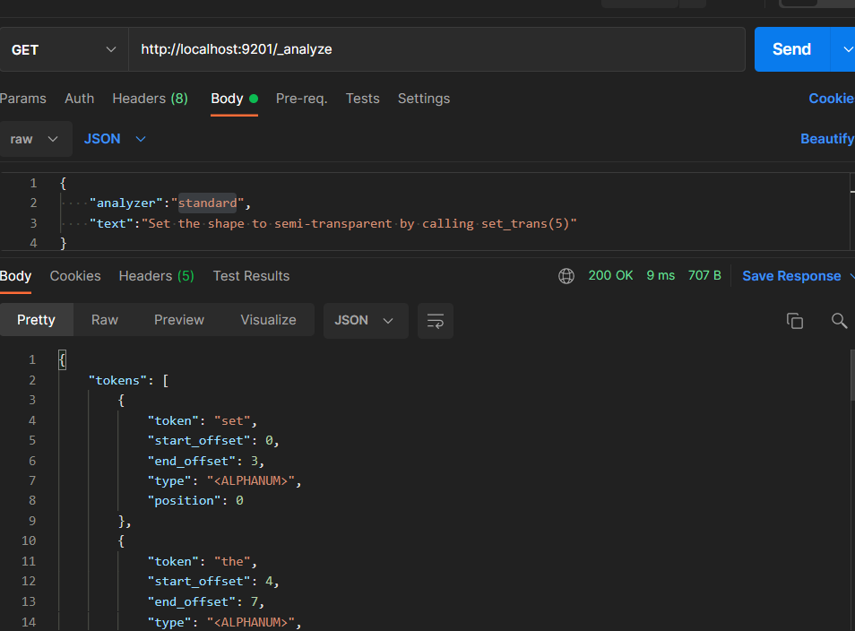Click the request URL input field
This screenshot has height=631, width=855.
click(x=436, y=49)
